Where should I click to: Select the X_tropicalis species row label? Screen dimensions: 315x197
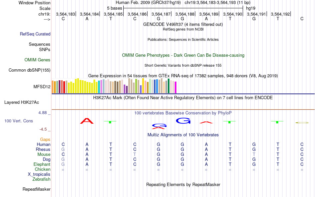click(x=39, y=174)
